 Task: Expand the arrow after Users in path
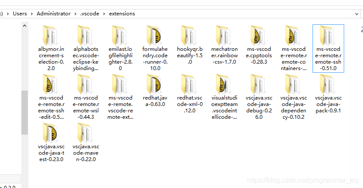point(32,14)
